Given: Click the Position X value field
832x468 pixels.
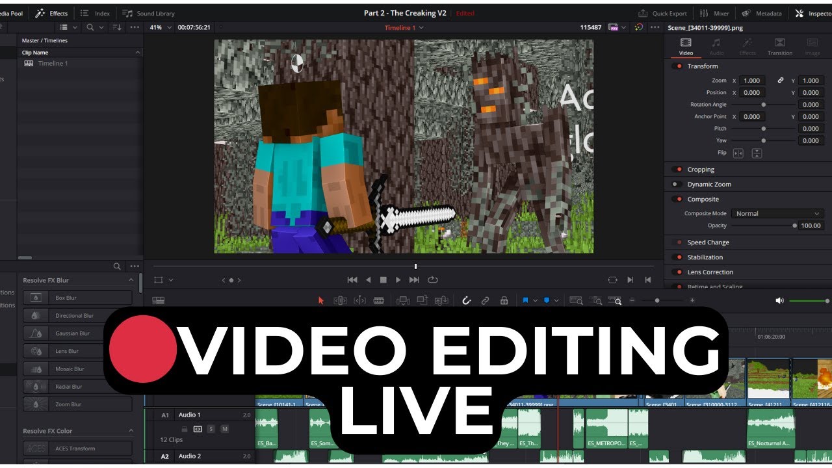Looking at the screenshot, I should [x=753, y=92].
